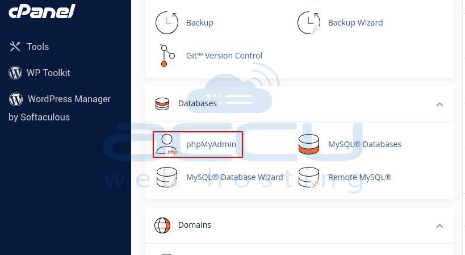Collapse the Databases section chevron
The image size is (465, 255).
(439, 104)
